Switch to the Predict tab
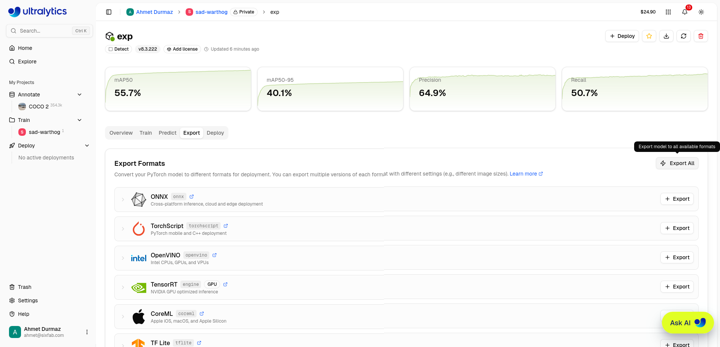 [167, 133]
